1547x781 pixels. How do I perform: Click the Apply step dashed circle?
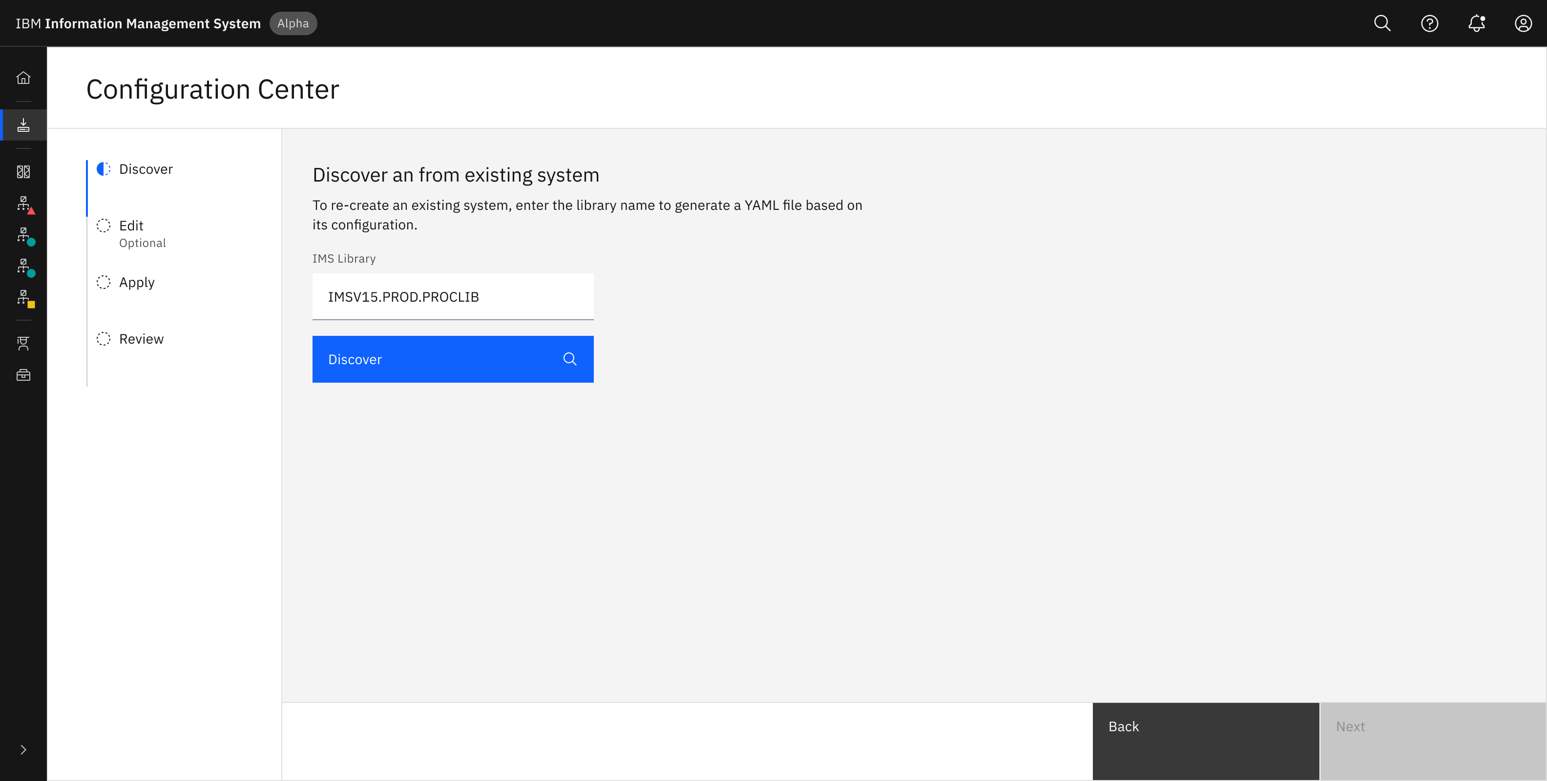tap(104, 282)
